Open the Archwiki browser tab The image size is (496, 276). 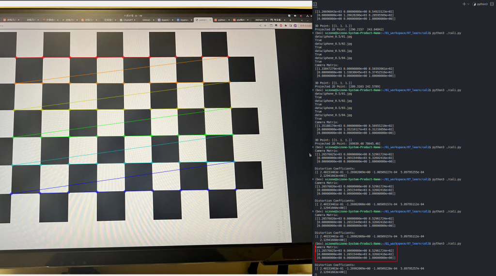point(259,20)
